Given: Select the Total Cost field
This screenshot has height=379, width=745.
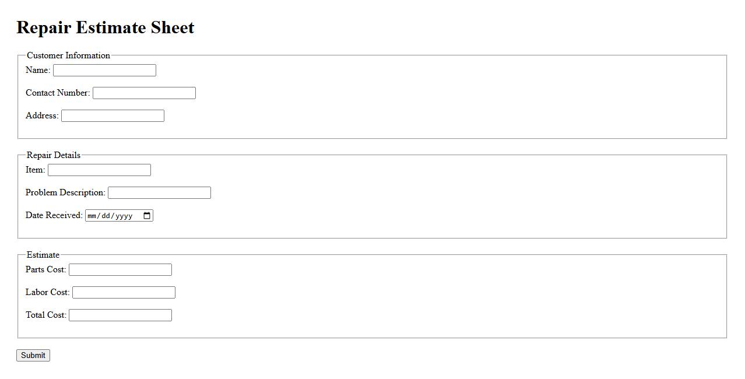Looking at the screenshot, I should point(120,315).
